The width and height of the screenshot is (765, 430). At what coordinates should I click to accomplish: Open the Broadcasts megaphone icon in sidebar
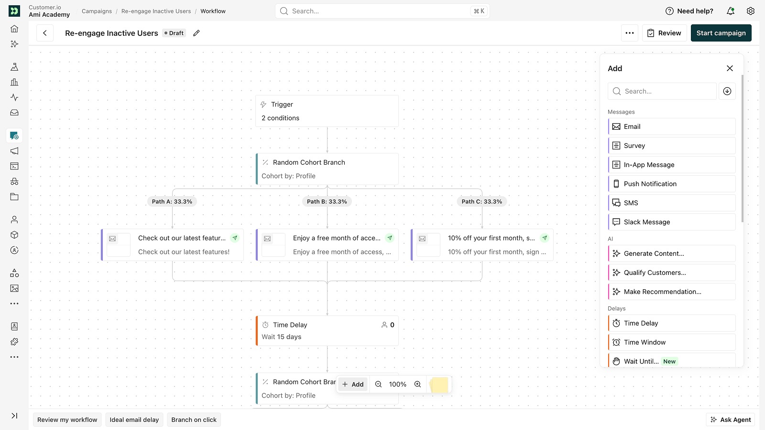click(14, 151)
